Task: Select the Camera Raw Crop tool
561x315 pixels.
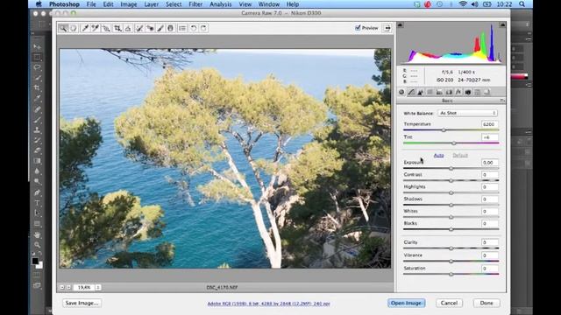Action: [117, 28]
